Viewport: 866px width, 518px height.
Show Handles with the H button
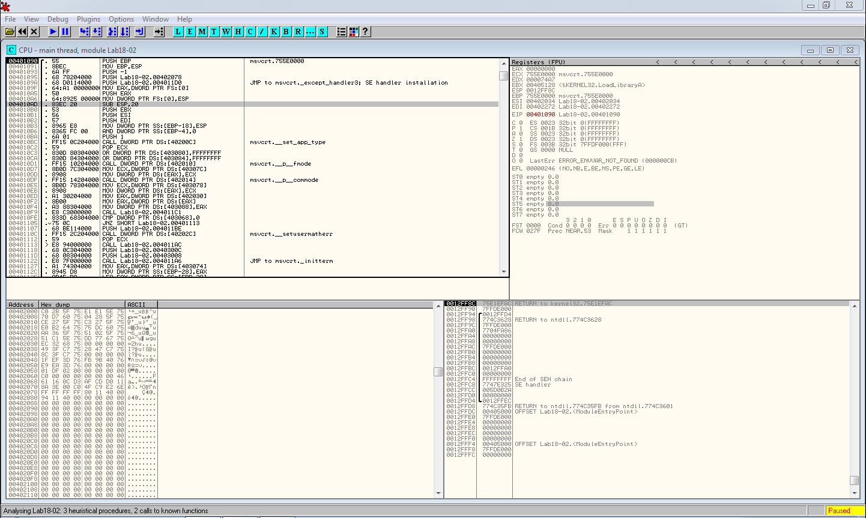238,31
